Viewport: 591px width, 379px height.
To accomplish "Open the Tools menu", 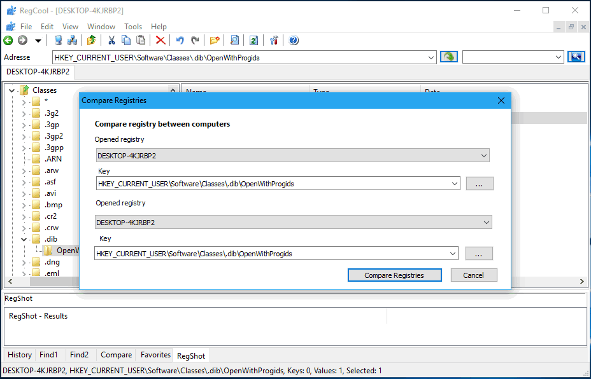I will tap(133, 27).
